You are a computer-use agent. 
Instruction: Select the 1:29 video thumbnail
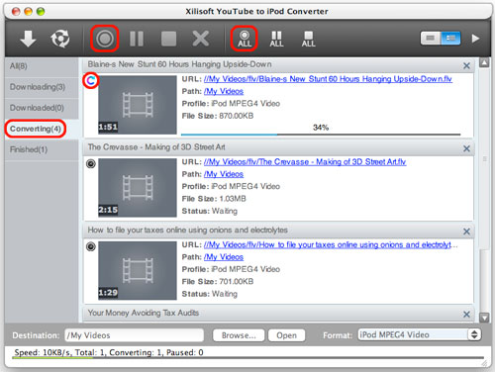(x=138, y=270)
